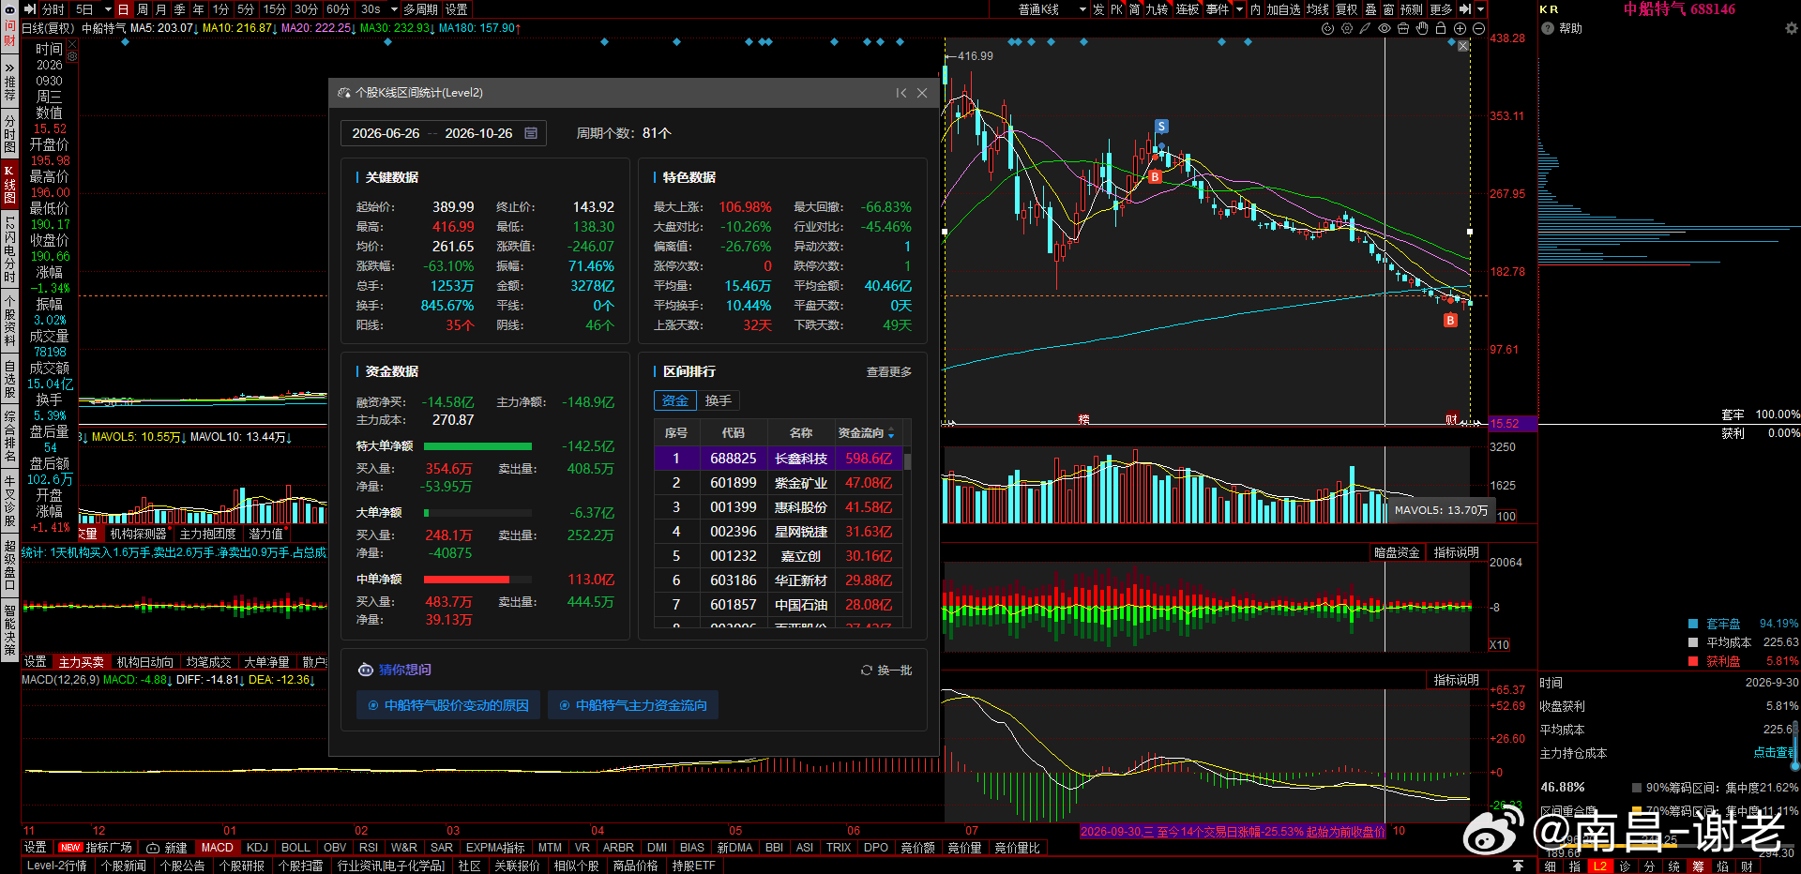The width and height of the screenshot is (1801, 874).
Task: Collapse the K-line statistics dialog to the side
Action: click(x=900, y=93)
